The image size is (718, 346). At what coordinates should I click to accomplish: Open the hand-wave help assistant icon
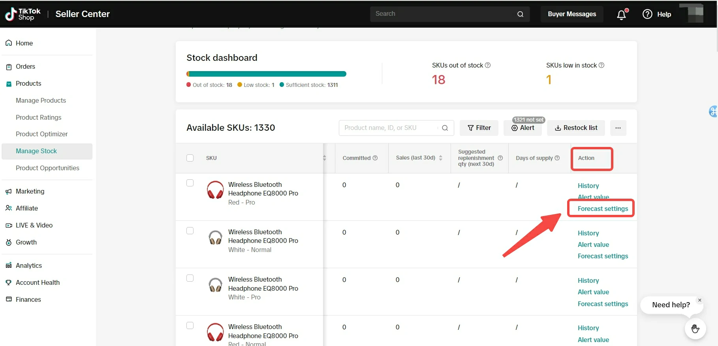(x=695, y=328)
